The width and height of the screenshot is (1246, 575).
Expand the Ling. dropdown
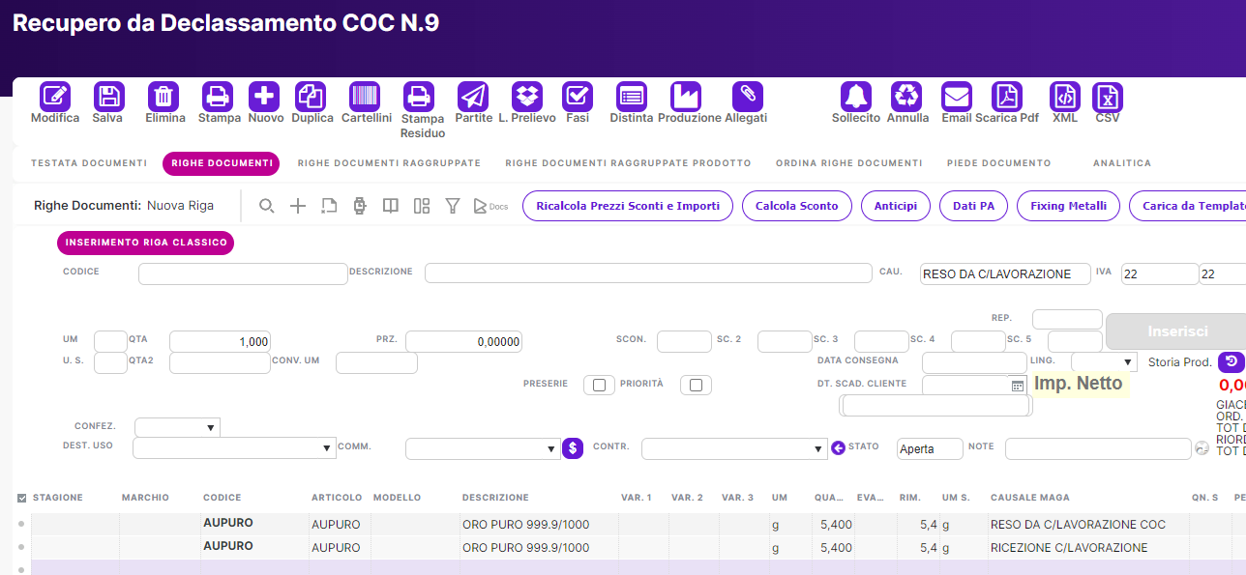click(1103, 362)
